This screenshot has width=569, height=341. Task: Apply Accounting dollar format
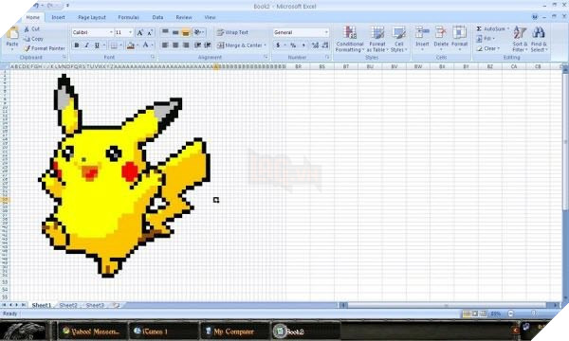pyautogui.click(x=278, y=45)
